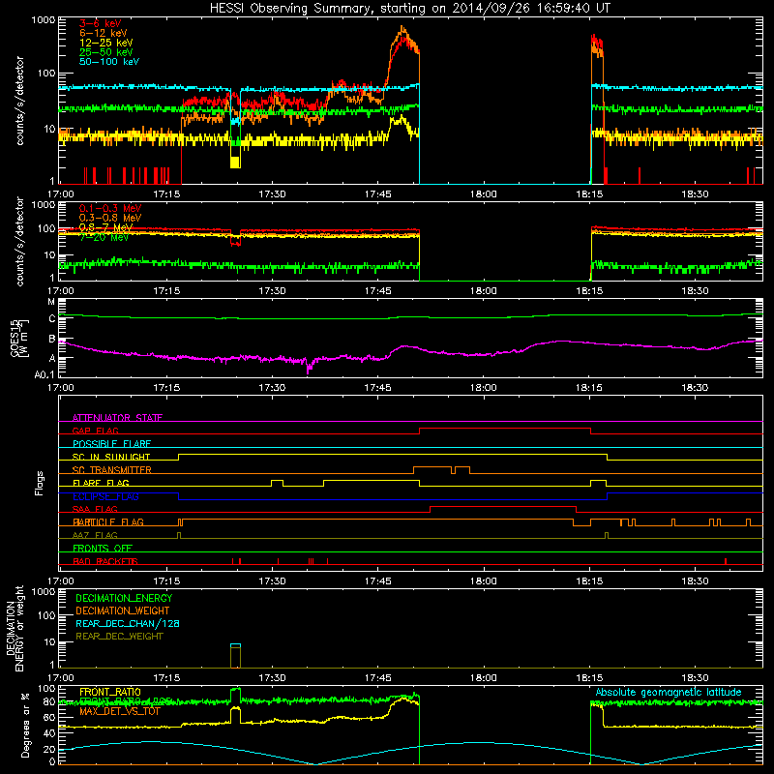Click the FRONTS_OFF label
774x774 pixels.
103,548
